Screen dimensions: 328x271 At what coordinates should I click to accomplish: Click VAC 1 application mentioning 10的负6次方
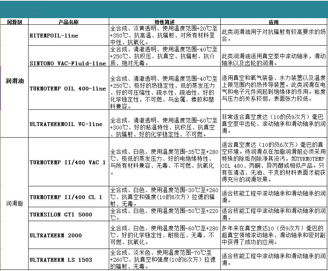coord(274,162)
